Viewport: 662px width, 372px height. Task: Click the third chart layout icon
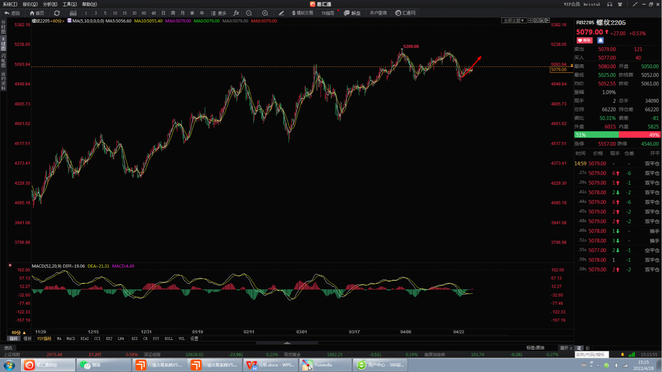(542, 21)
